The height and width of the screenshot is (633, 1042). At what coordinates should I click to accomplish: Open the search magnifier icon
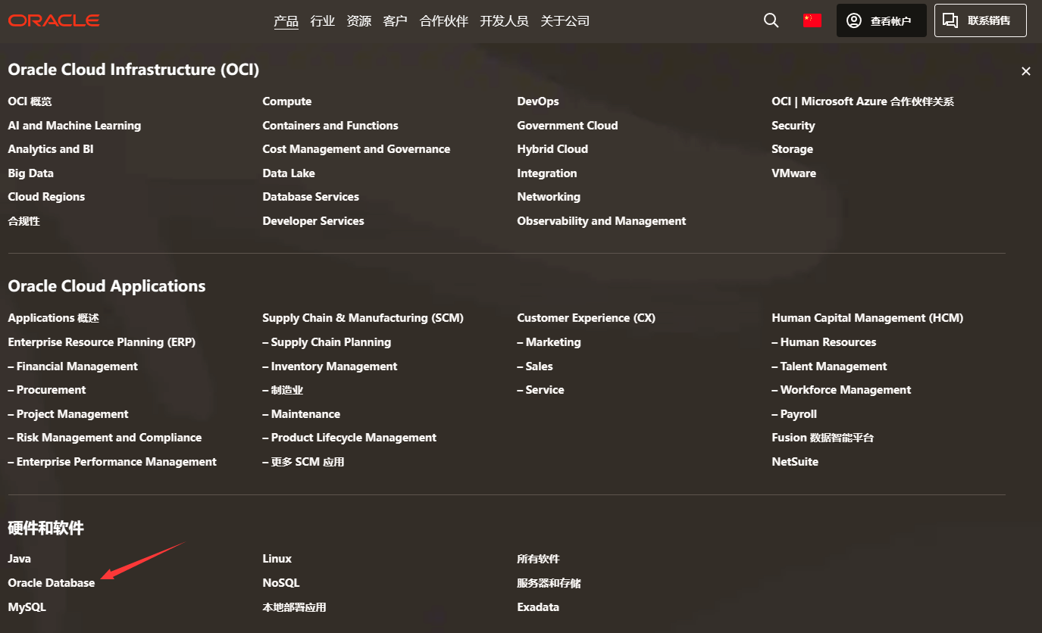point(771,20)
